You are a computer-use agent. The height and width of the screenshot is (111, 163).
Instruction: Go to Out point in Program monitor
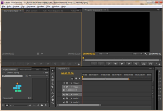[136, 64]
